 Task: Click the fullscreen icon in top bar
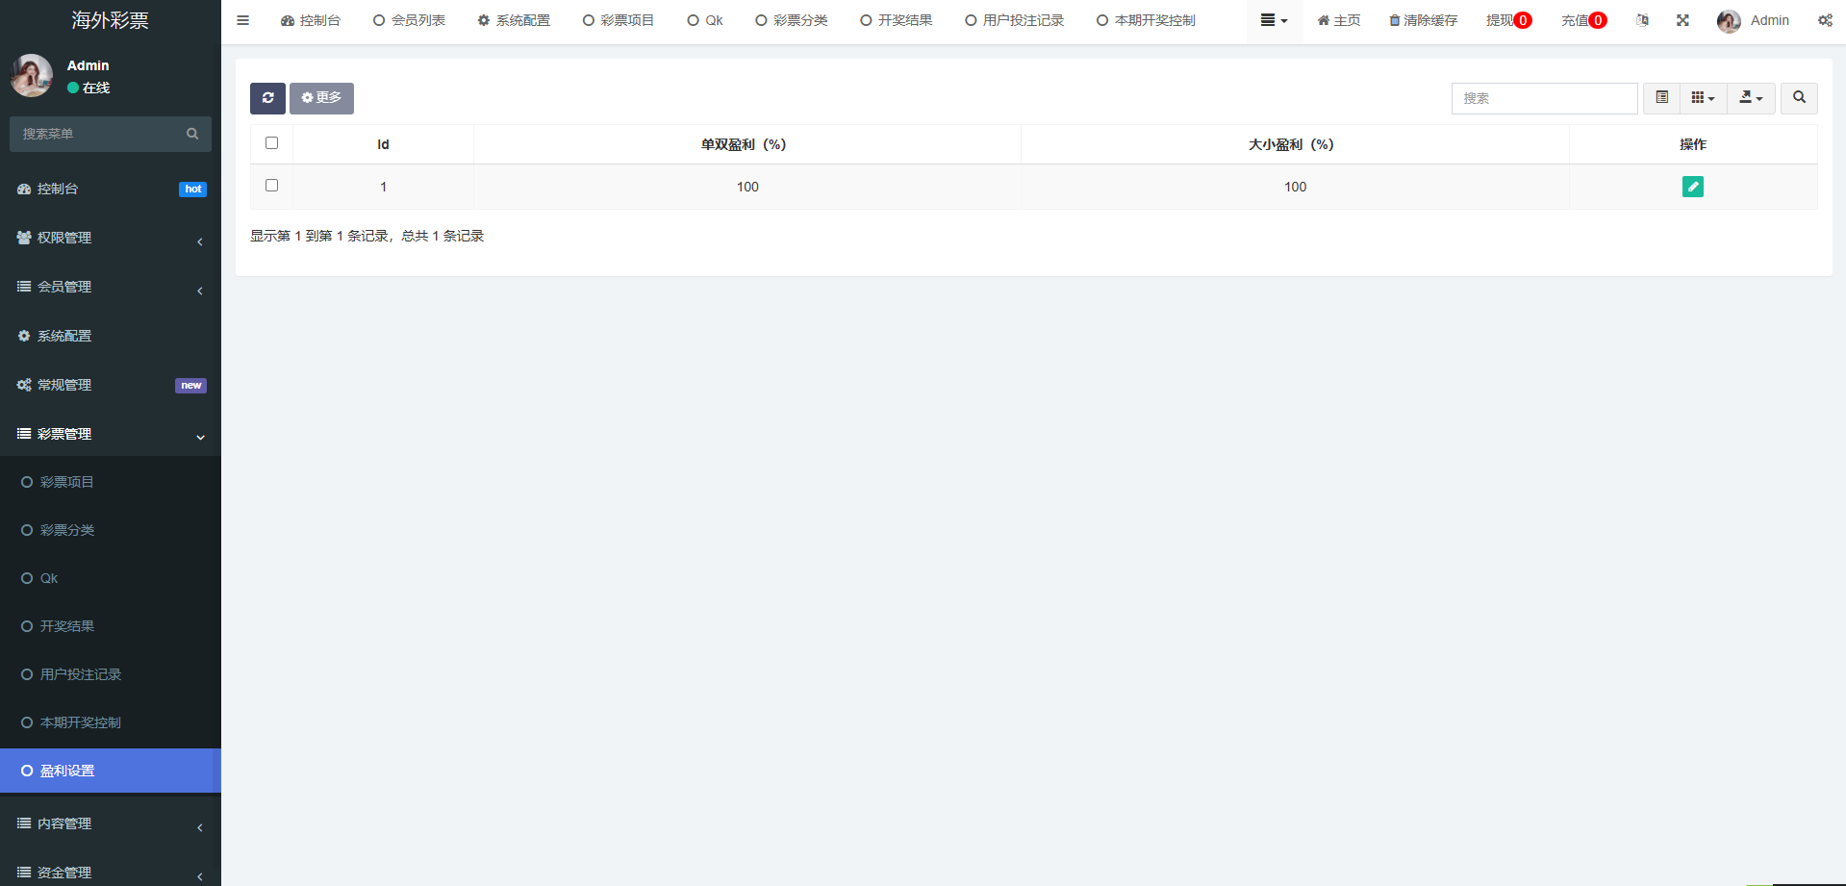(1682, 20)
